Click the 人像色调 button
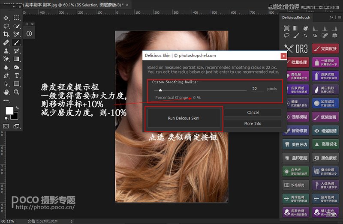The width and height of the screenshot is (343, 224). click(325, 185)
